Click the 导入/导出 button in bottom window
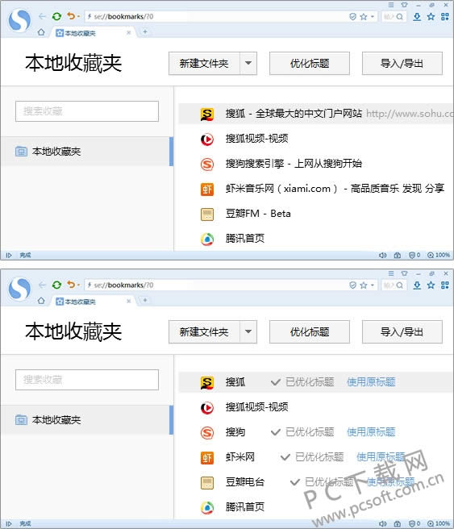 point(402,331)
